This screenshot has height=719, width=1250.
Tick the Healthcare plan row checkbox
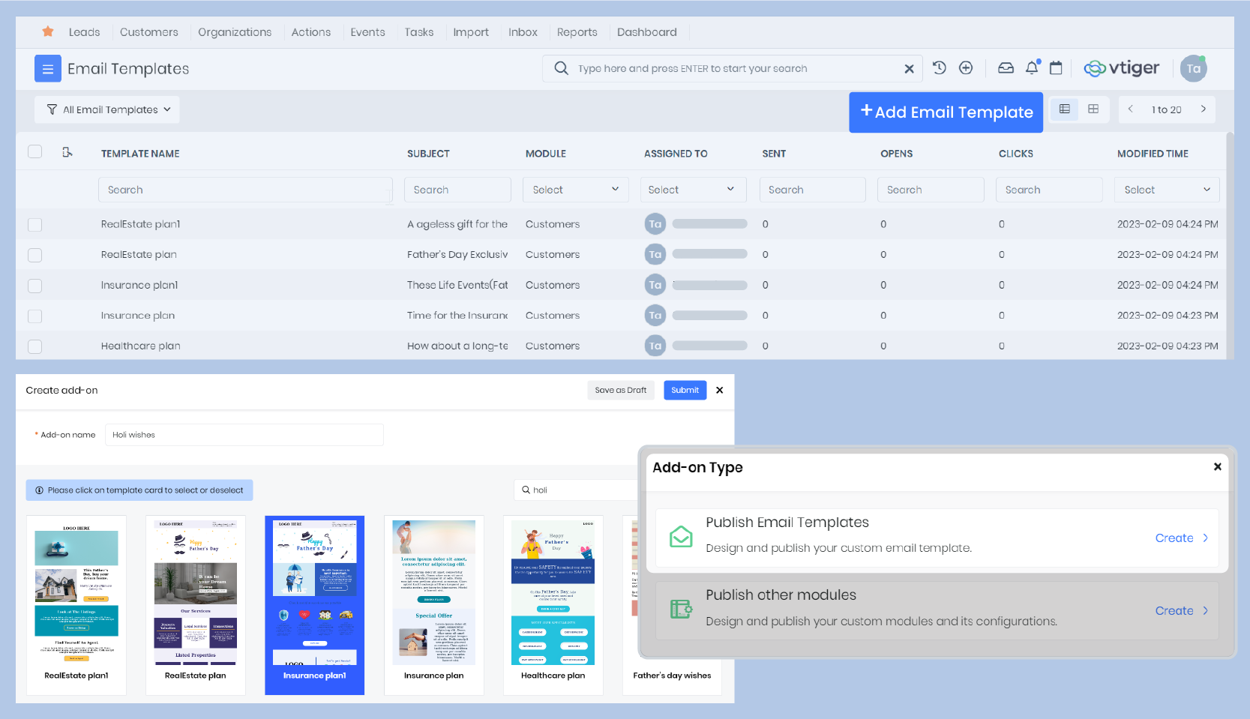35,346
